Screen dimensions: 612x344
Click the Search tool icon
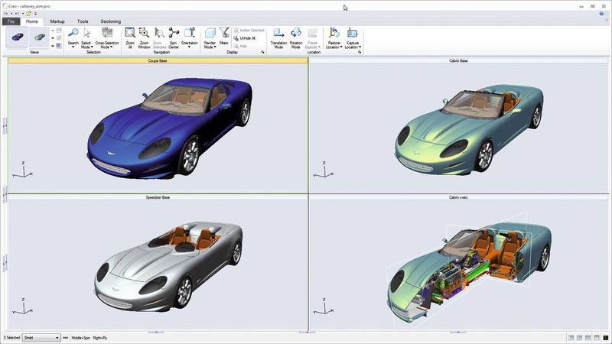pos(73,34)
